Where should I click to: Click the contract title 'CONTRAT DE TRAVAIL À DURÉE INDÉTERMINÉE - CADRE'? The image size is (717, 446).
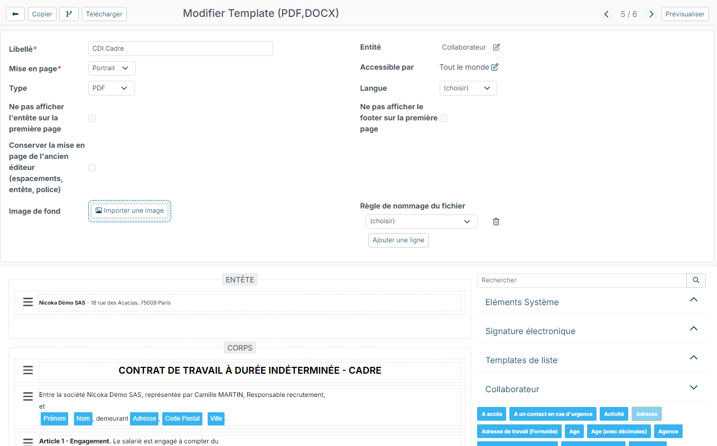tap(250, 371)
